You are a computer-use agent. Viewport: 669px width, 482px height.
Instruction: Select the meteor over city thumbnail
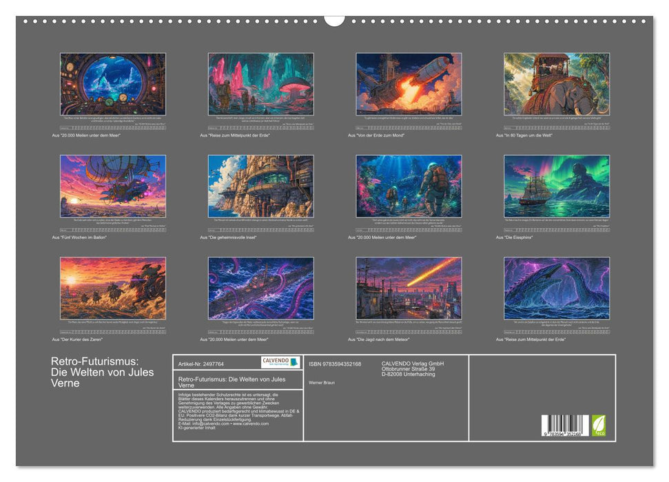[x=409, y=288]
